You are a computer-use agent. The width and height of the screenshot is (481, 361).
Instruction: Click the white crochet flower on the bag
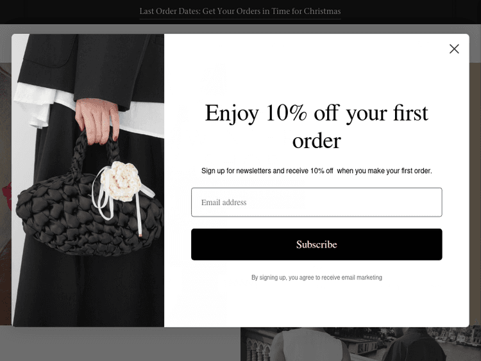[x=121, y=181]
